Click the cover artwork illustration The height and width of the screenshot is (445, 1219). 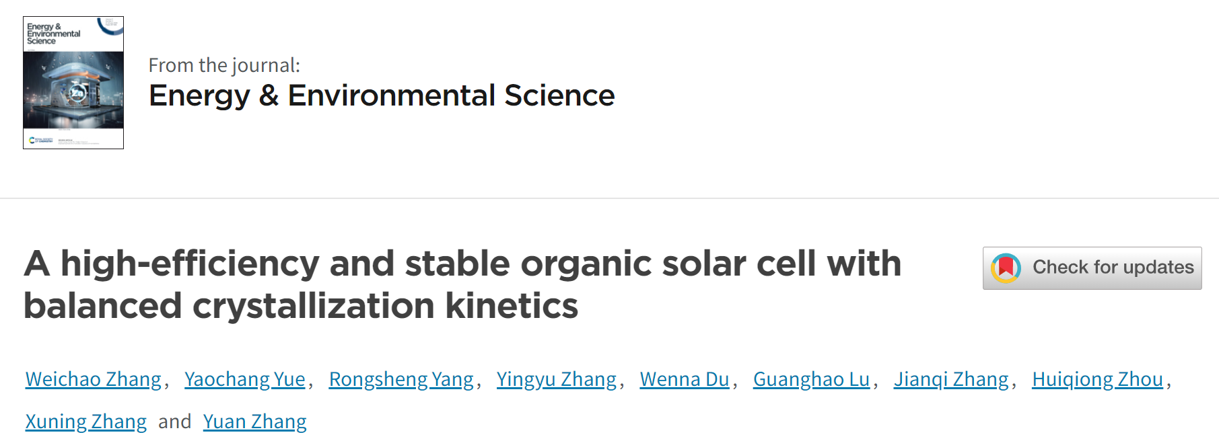click(x=73, y=90)
